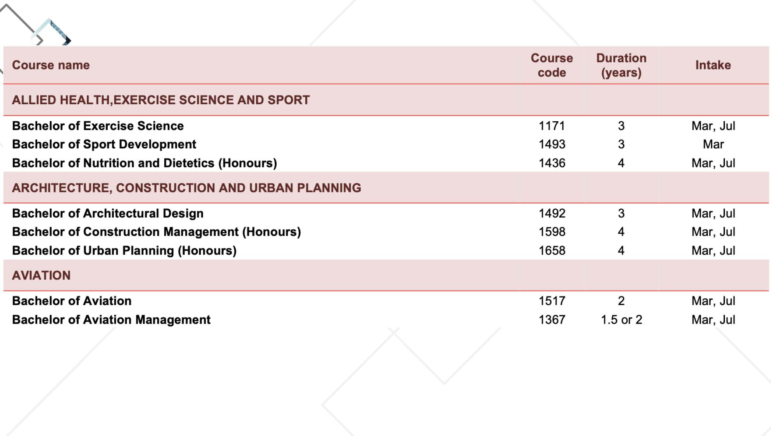
Task: Select the Architecture, Construction and Urban Planning heading
Action: point(186,188)
